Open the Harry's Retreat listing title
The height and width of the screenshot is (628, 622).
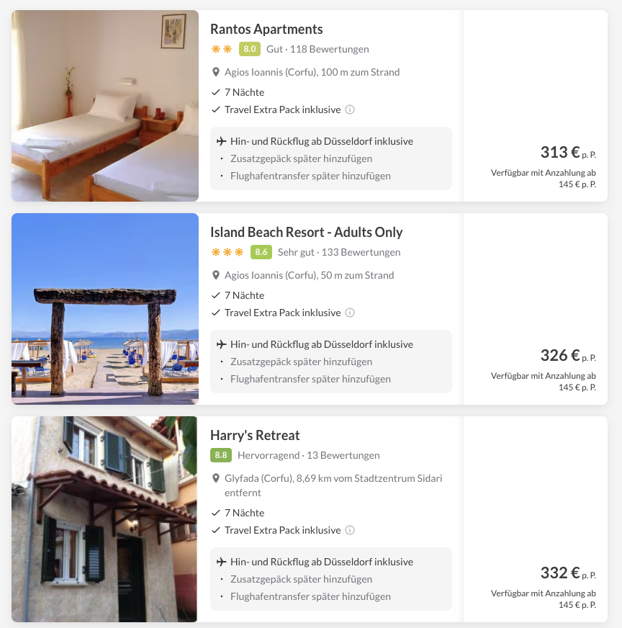[x=255, y=436]
